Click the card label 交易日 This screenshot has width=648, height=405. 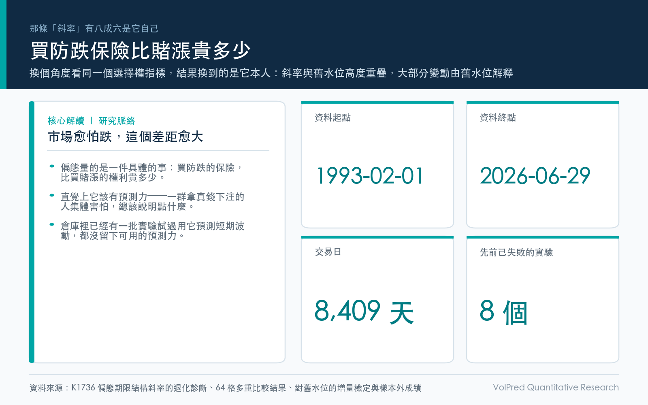[328, 252]
